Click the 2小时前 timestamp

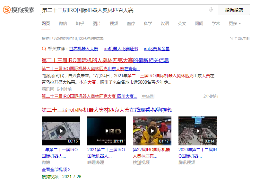point(211,96)
